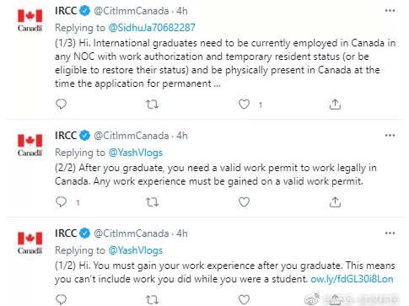409x306 pixels.
Task: Open @CitImmCanada handle in the last tweet
Action: point(132,234)
